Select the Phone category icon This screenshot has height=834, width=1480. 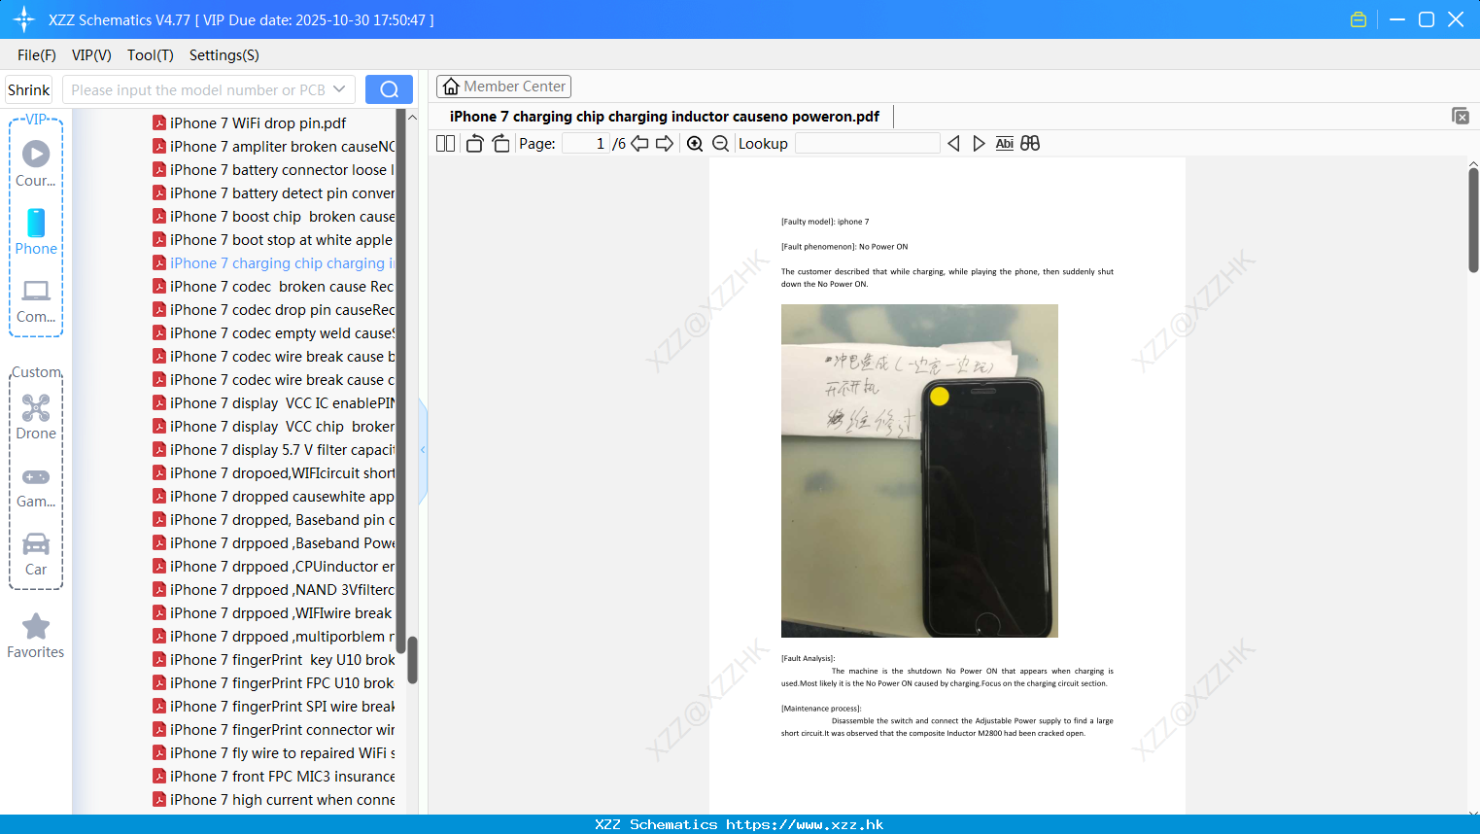(x=36, y=231)
